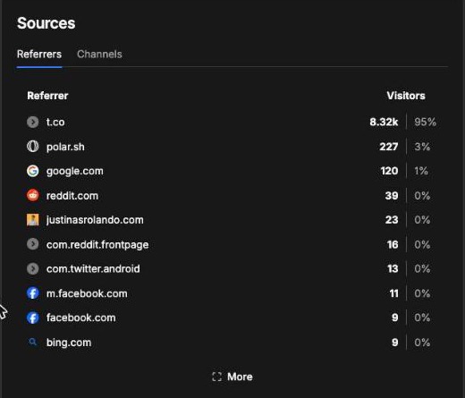Open More referrers list

(x=232, y=377)
